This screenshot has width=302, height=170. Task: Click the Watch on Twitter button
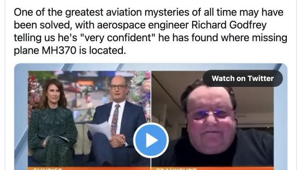point(243,78)
